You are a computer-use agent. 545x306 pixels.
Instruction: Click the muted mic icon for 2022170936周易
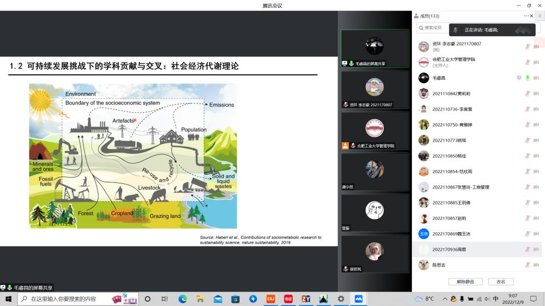[x=527, y=249]
